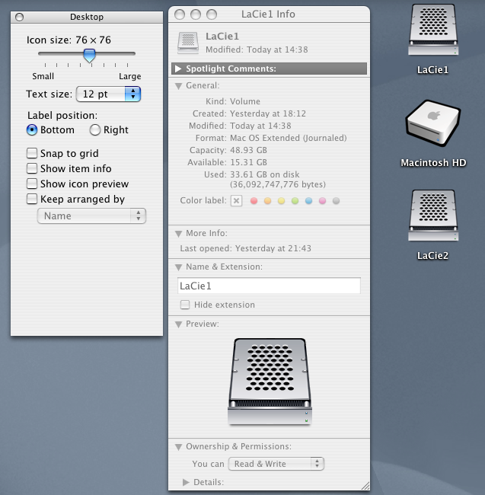The width and height of the screenshot is (485, 495).
Task: Collapse Ownership & Permissions section
Action: (x=178, y=447)
